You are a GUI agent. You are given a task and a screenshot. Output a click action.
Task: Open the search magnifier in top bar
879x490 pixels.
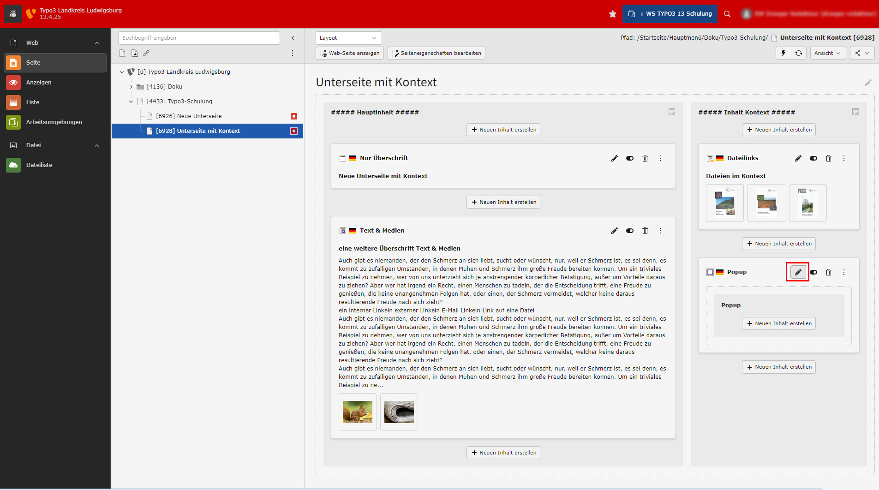(x=727, y=14)
